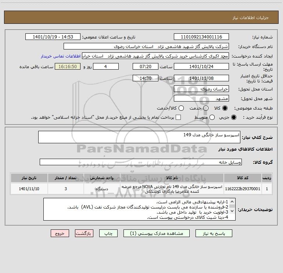Viewport: 283px width, 273px height.
Task: Click the شماره نیاز field 1101092134001116
Action: click(x=201, y=37)
